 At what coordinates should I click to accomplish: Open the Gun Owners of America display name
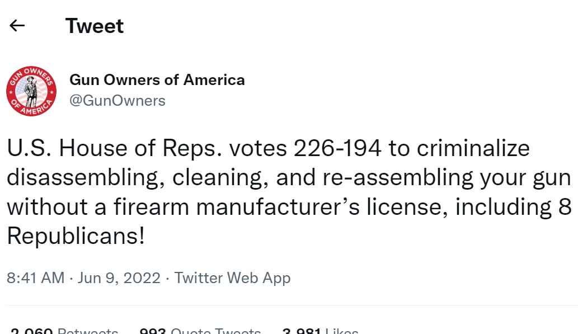tap(157, 79)
